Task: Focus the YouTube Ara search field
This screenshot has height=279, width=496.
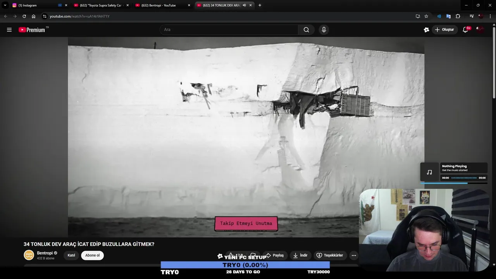Action: point(229,30)
